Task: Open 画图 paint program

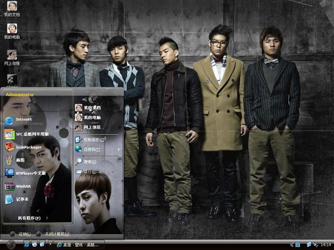Action: [15, 160]
